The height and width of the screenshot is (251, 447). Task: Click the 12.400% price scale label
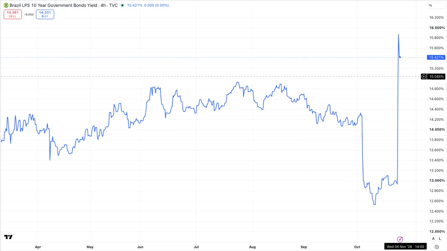[436, 211]
